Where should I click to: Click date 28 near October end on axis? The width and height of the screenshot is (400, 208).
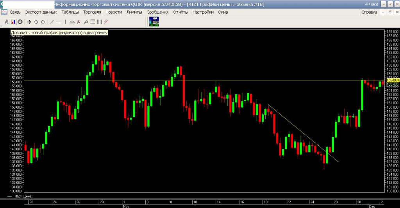[x=102, y=202]
